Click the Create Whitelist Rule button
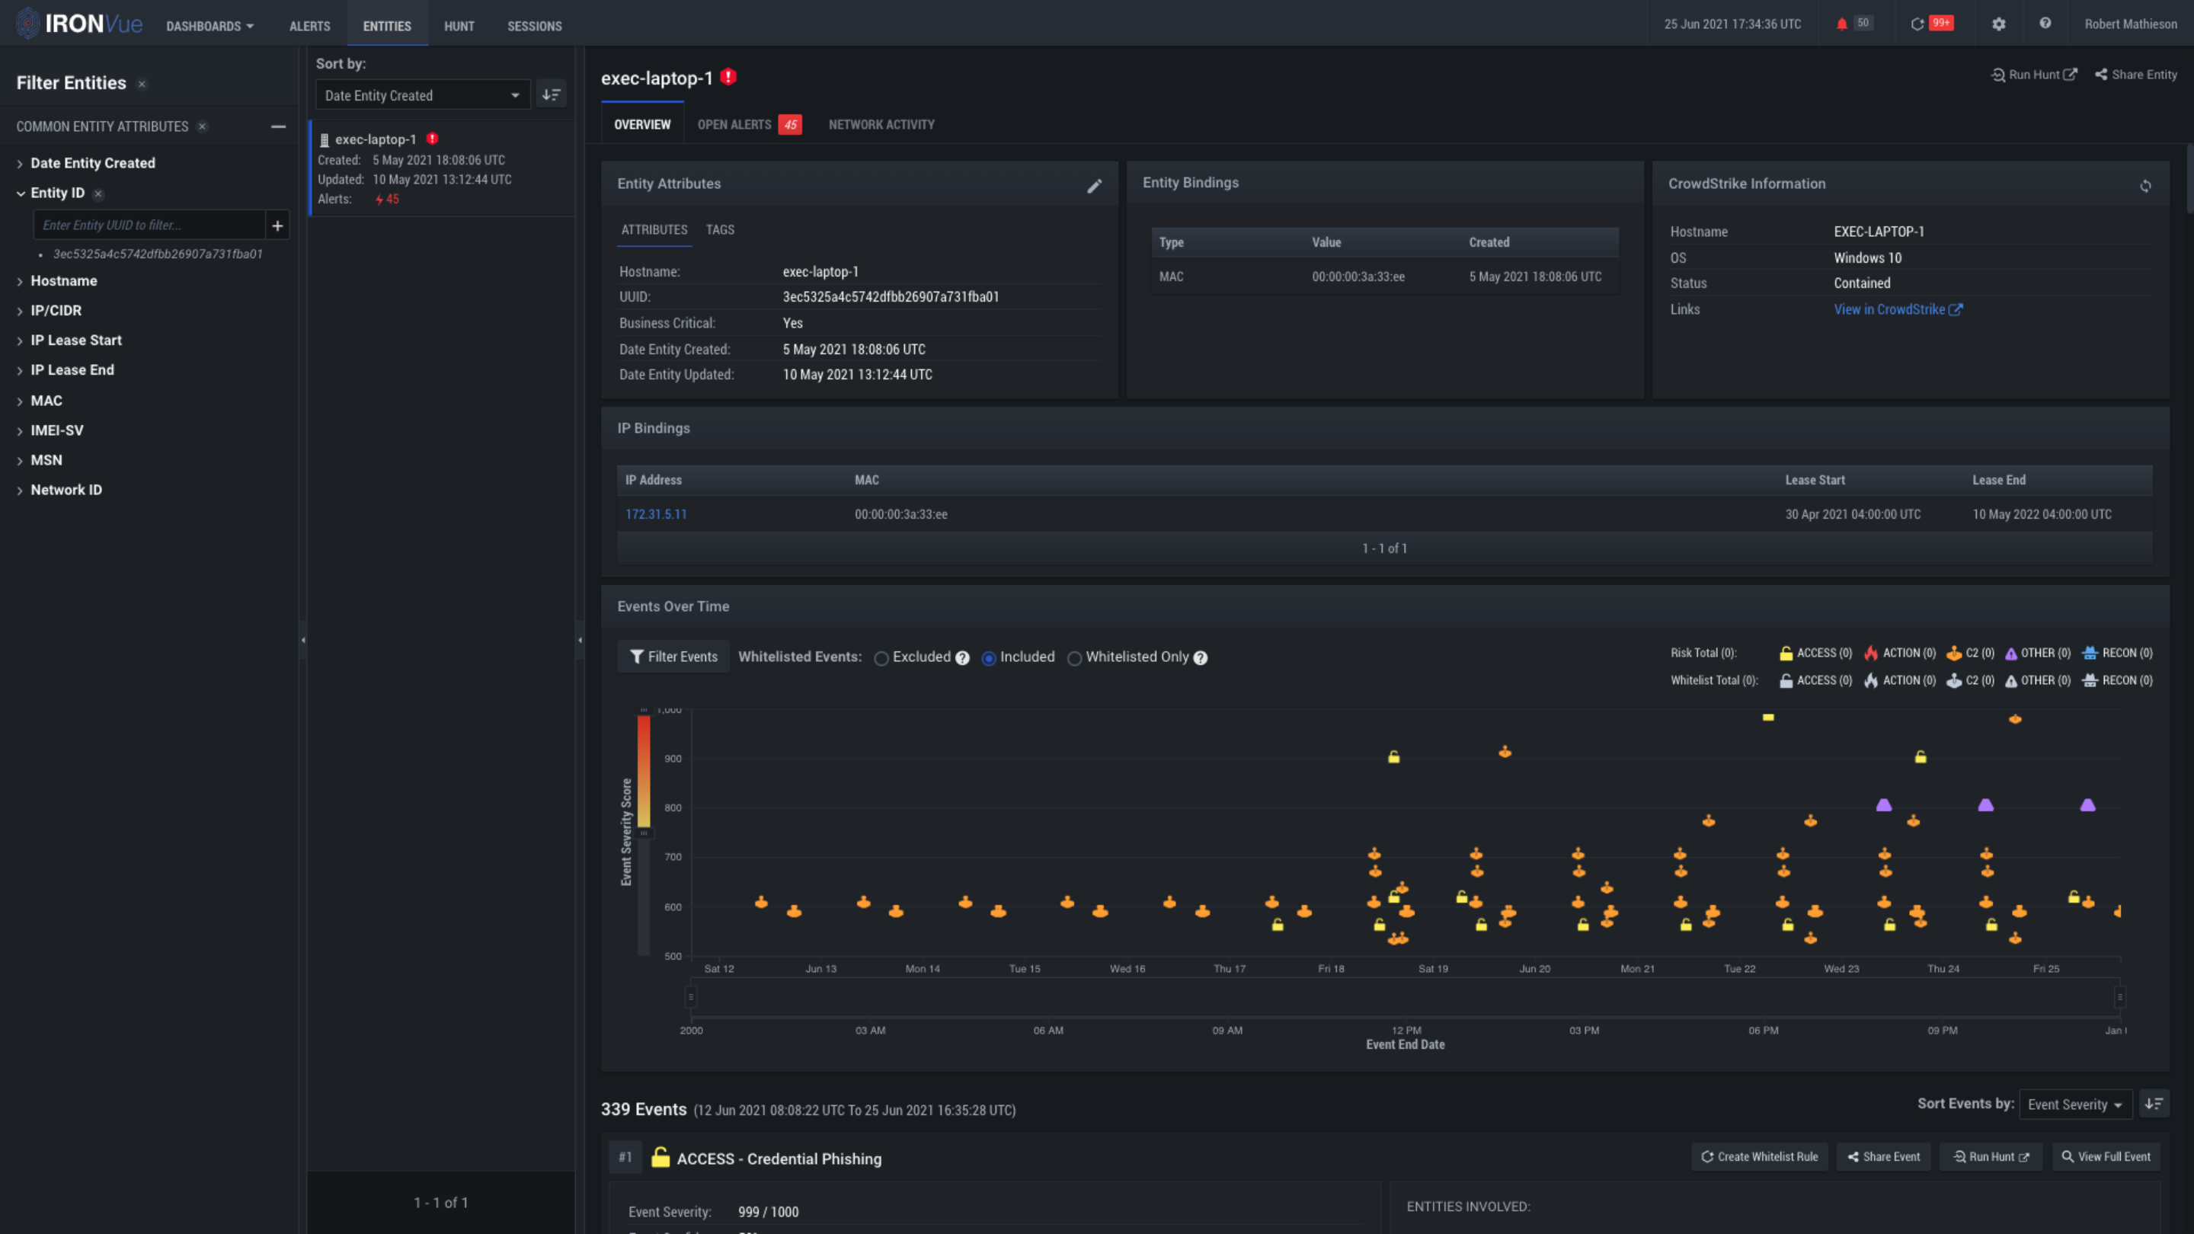 pos(1759,1156)
